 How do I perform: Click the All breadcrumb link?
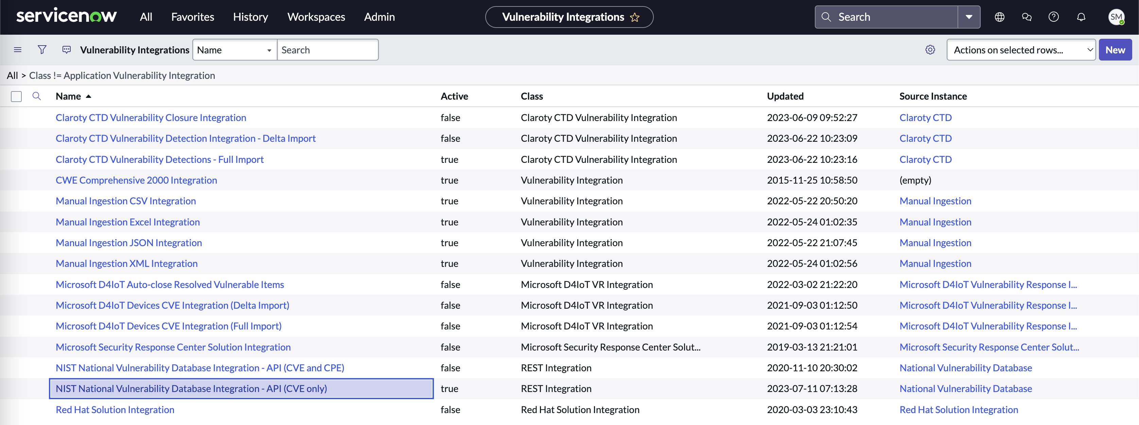pyautogui.click(x=12, y=75)
